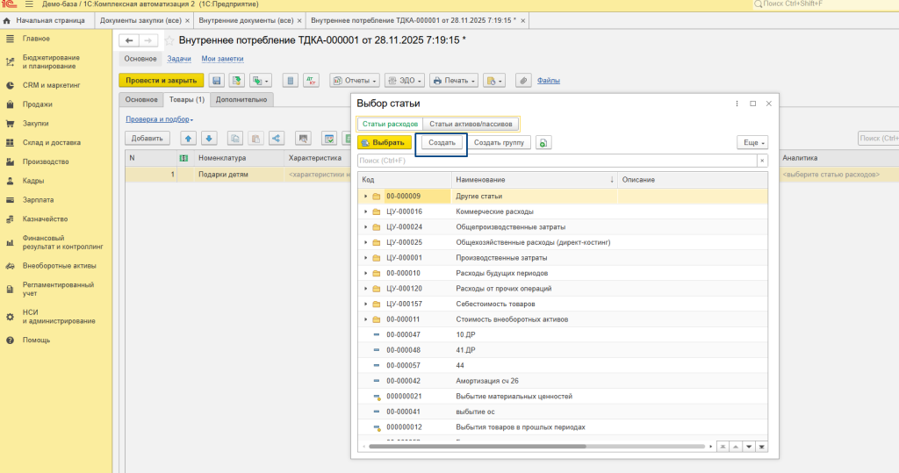Viewport: 899px width, 473px height.
Task: Click move row up arrow icon
Action: pos(188,138)
